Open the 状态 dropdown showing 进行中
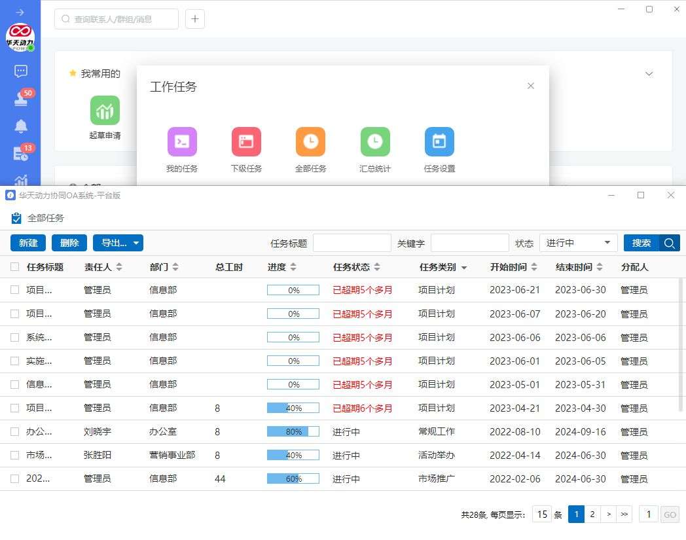 [578, 243]
